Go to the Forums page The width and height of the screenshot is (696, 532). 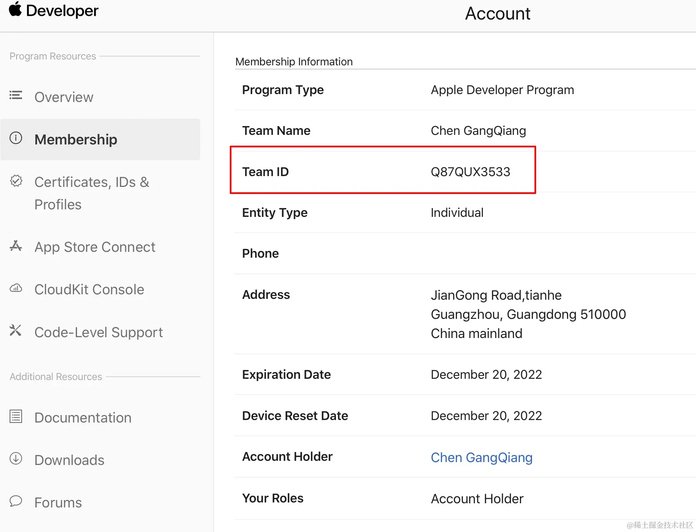tap(58, 502)
